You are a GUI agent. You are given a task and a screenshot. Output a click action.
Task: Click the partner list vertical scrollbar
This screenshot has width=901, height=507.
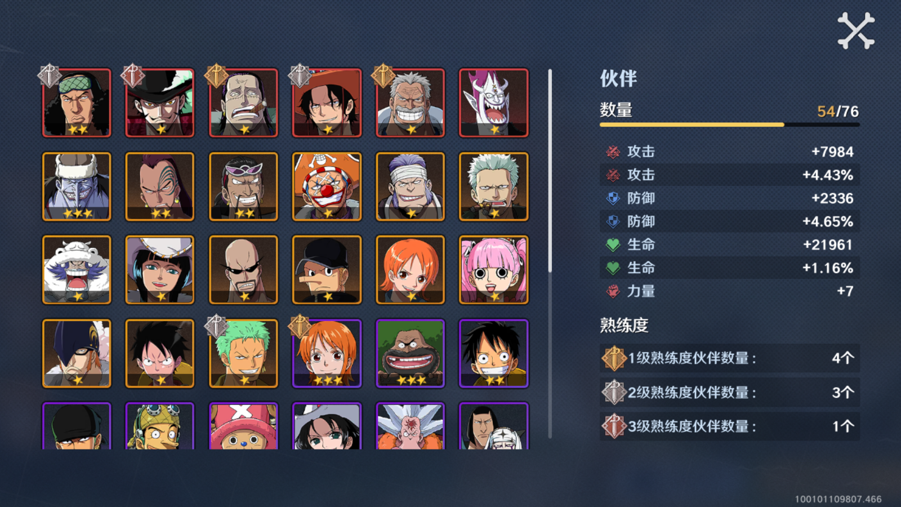(x=550, y=253)
